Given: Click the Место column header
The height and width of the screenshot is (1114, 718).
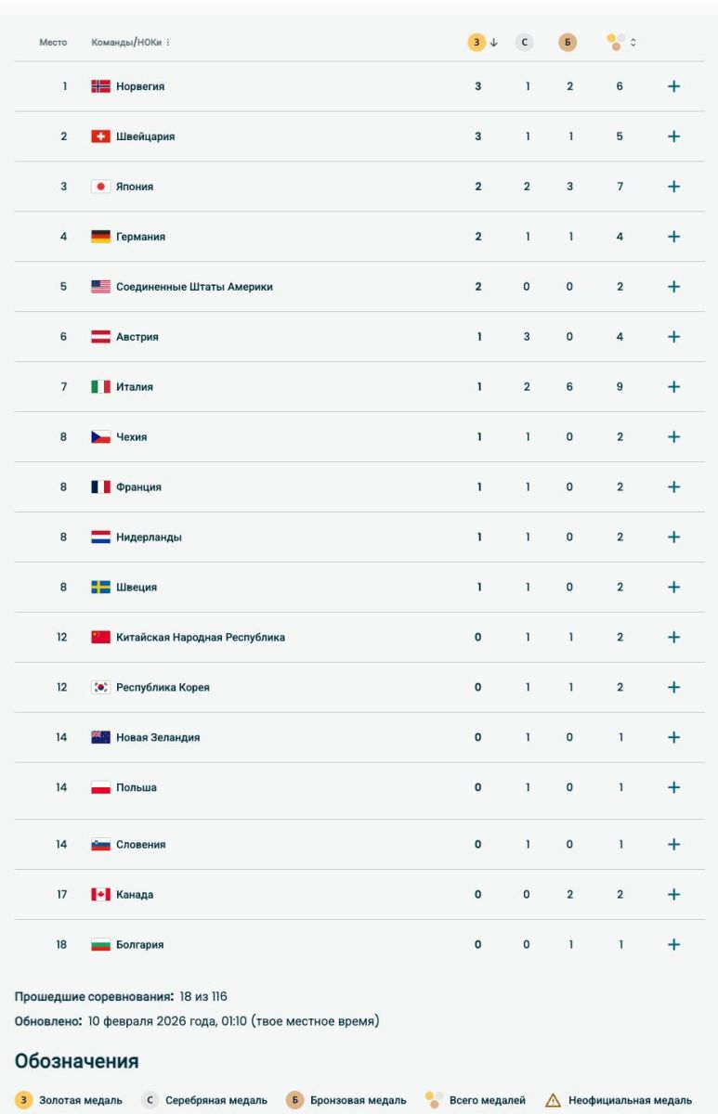Looking at the screenshot, I should (53, 43).
